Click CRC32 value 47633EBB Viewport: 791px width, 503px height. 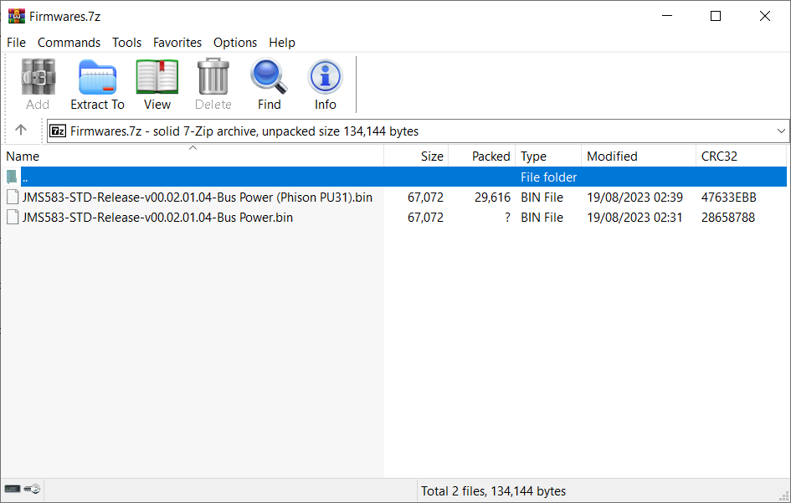(x=728, y=198)
